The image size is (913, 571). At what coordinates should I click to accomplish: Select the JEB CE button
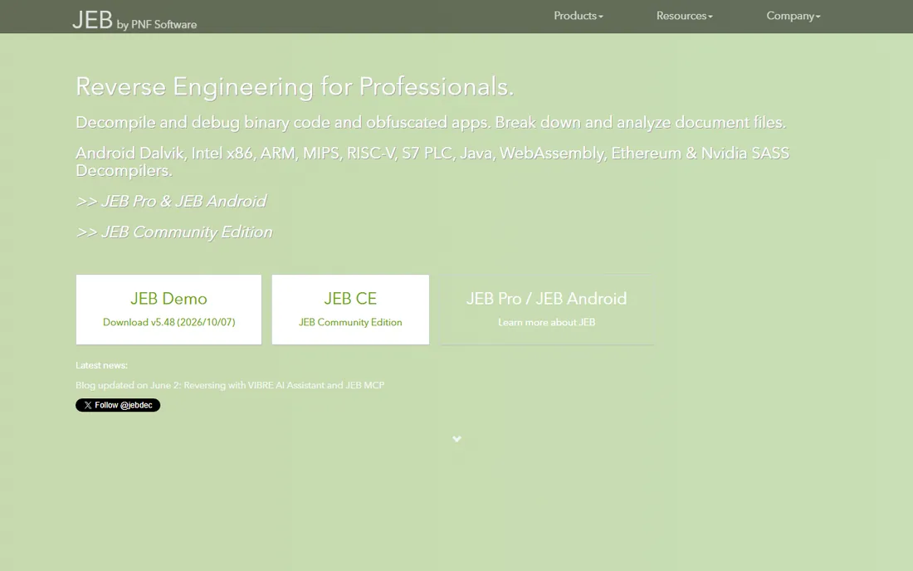(350, 310)
